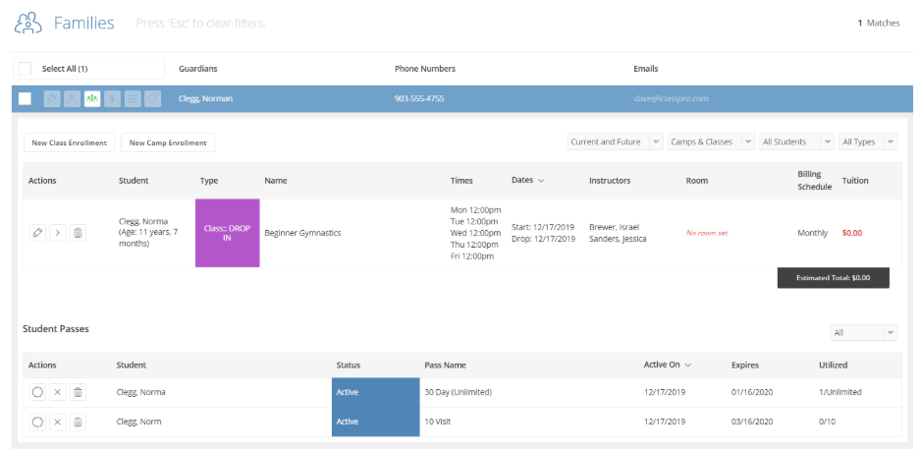
Task: Expand the Camps & Classes filter dropdown
Action: click(711, 141)
